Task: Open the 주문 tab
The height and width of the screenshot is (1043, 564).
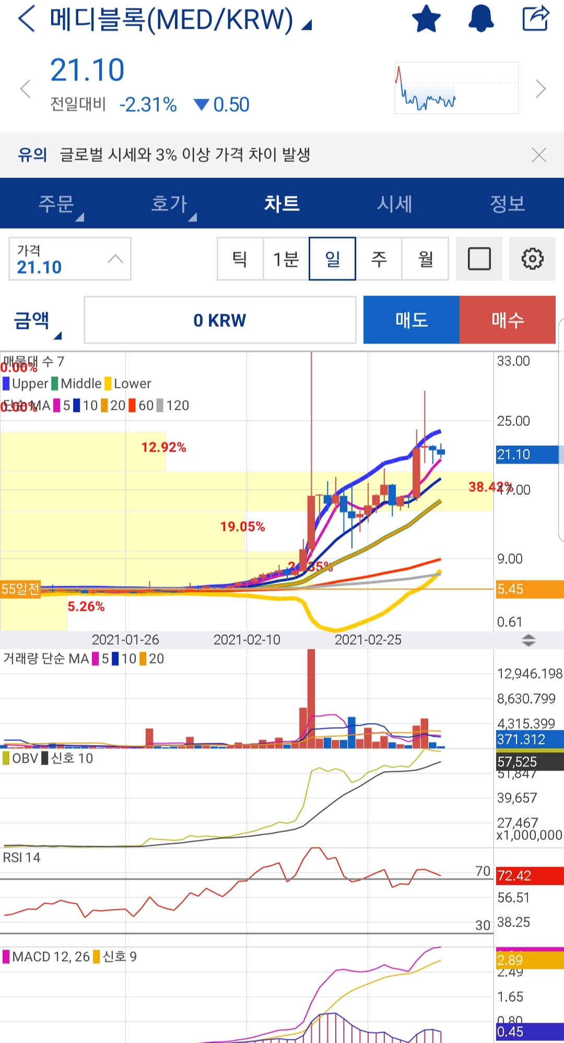Action: [x=56, y=204]
